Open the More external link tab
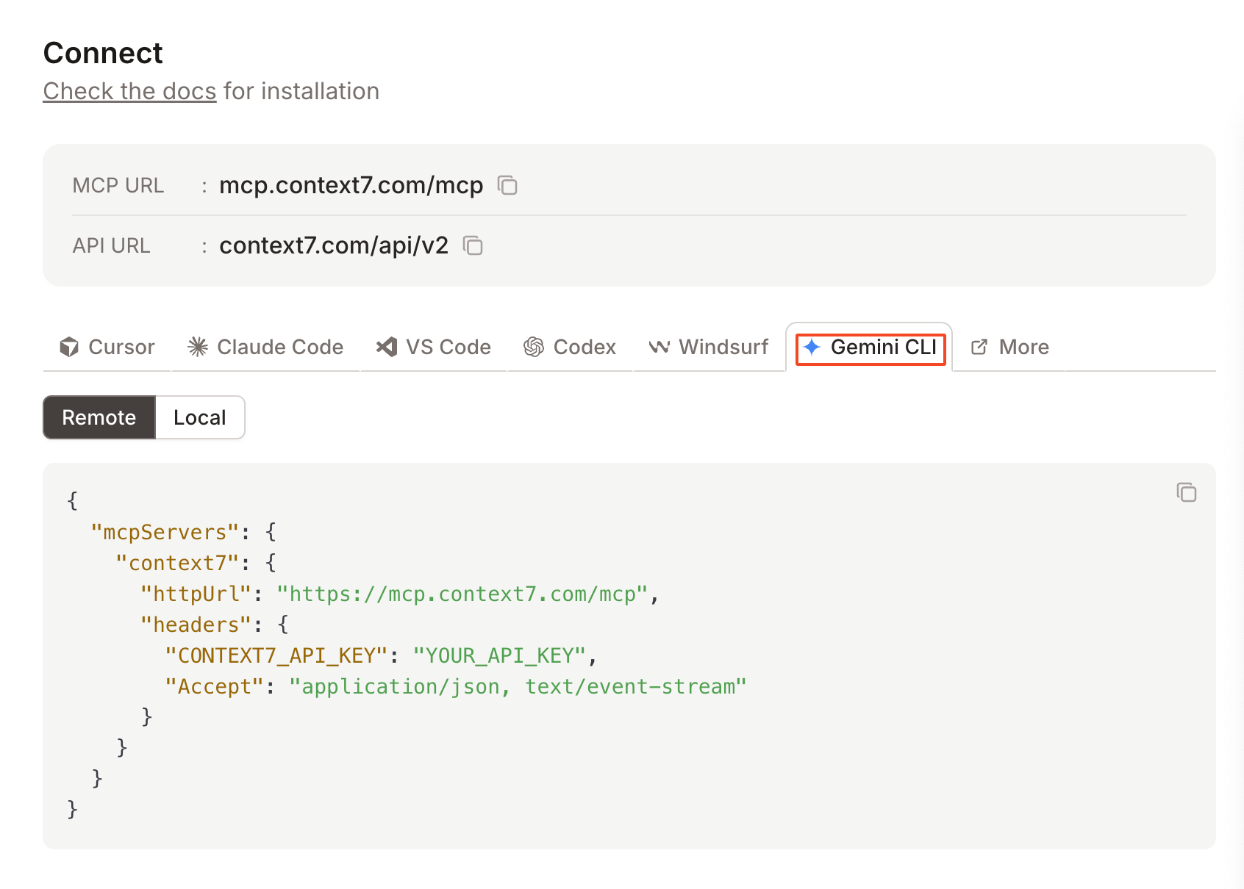This screenshot has height=889, width=1244. coord(1010,347)
